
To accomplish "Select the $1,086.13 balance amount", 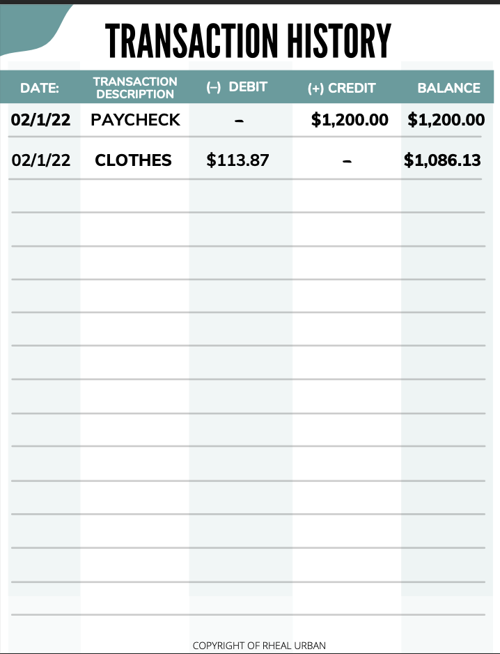I will click(442, 160).
